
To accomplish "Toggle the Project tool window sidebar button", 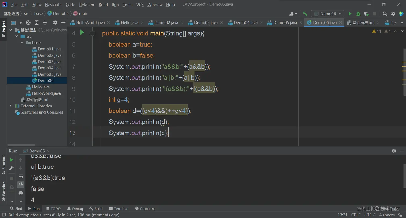I will [4, 29].
